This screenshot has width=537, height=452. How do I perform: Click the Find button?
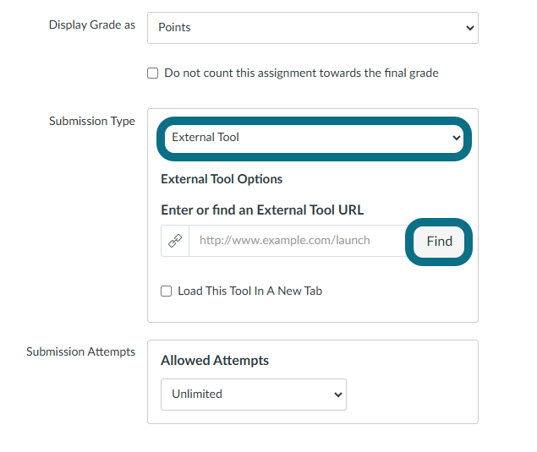439,242
